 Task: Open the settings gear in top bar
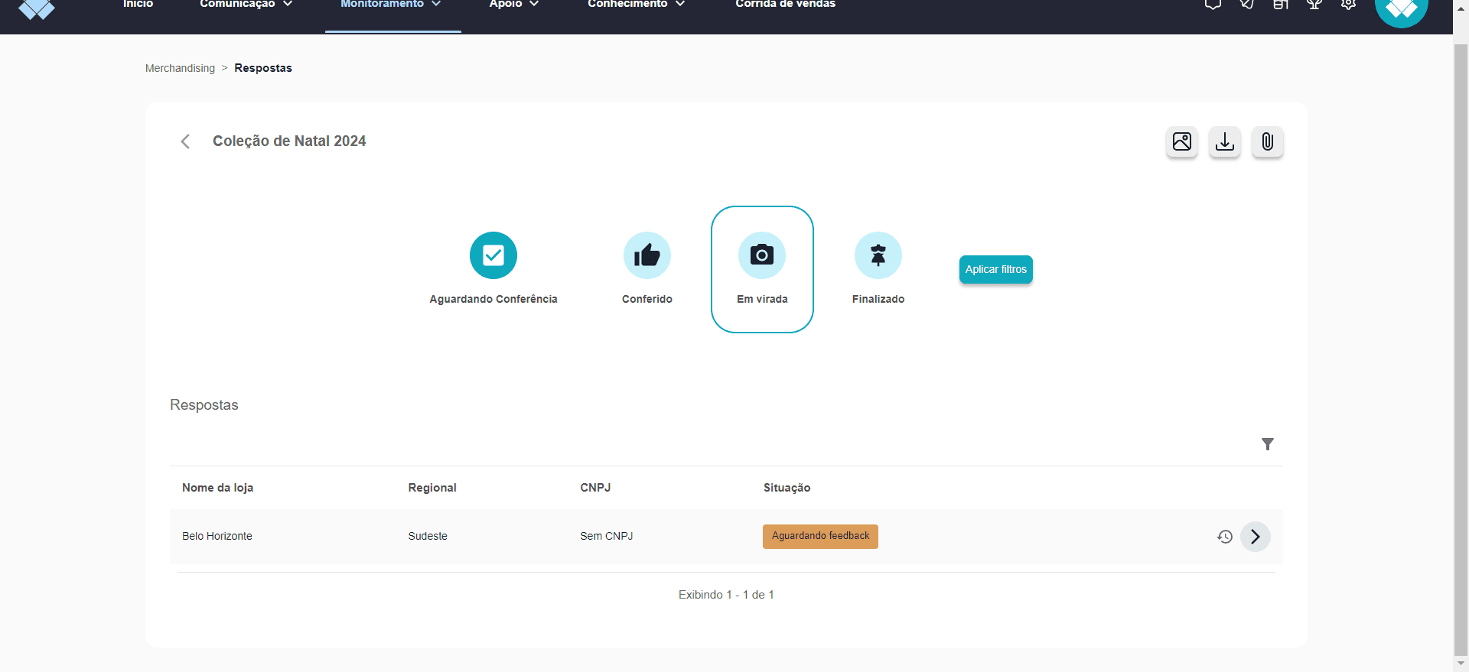[x=1348, y=4]
